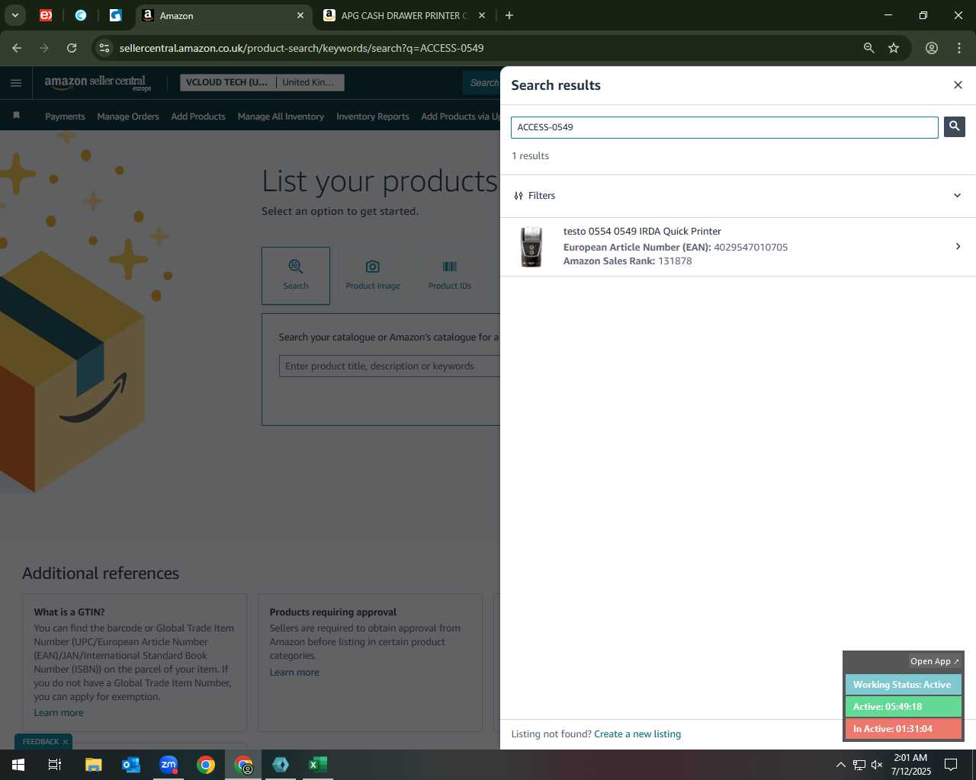
Task: Expand the Filters section chevron
Action: [957, 196]
